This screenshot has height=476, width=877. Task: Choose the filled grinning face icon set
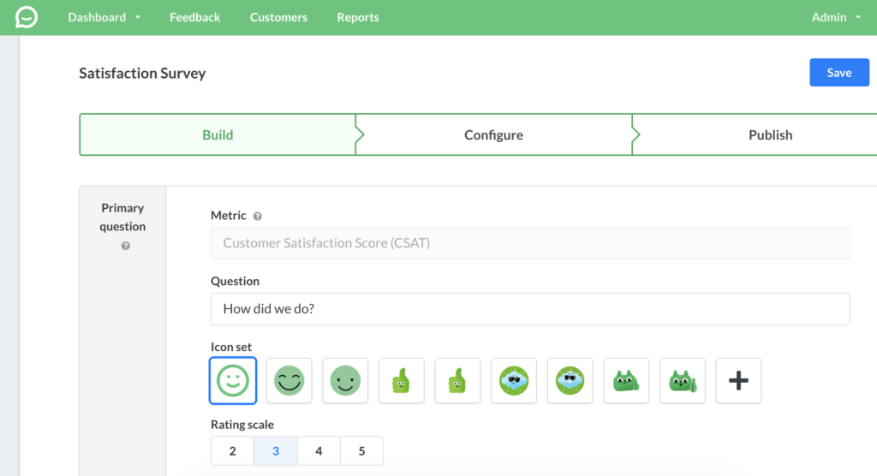[x=289, y=381]
